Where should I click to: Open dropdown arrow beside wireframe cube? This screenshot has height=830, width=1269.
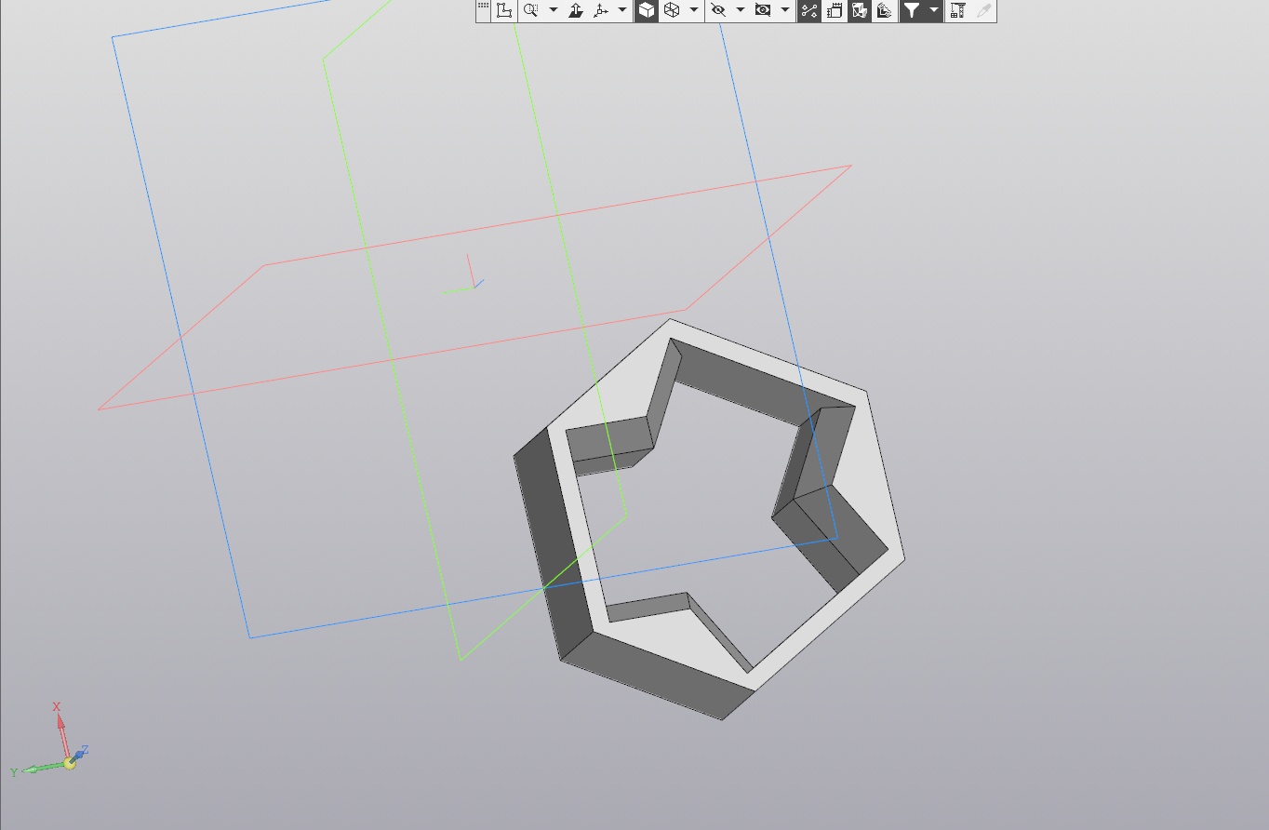pos(694,10)
